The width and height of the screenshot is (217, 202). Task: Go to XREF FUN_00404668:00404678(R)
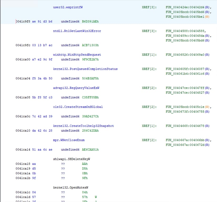coord(188,126)
